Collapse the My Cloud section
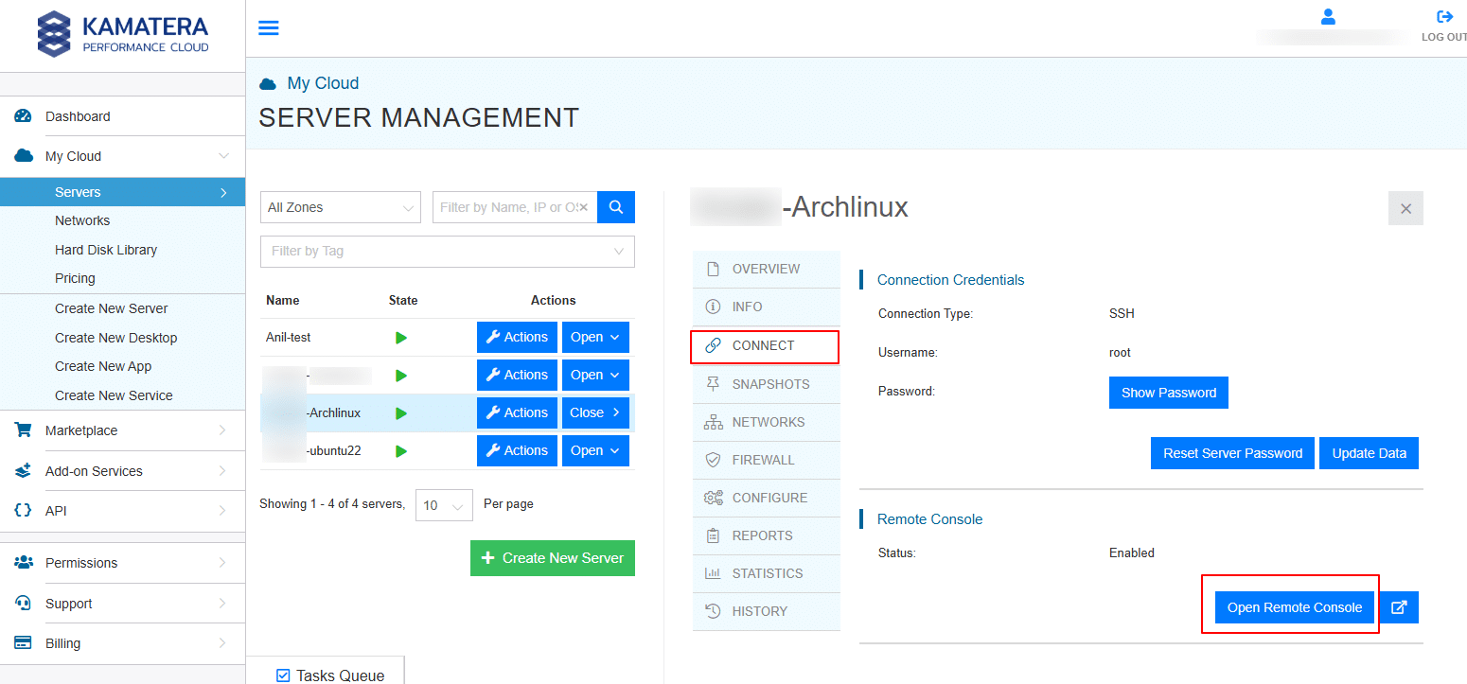 click(x=223, y=155)
